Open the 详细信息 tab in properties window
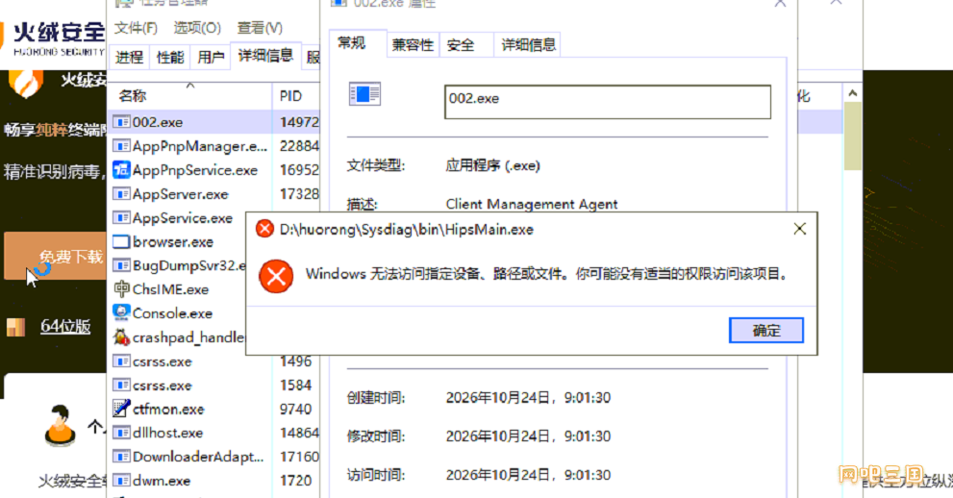 click(528, 45)
